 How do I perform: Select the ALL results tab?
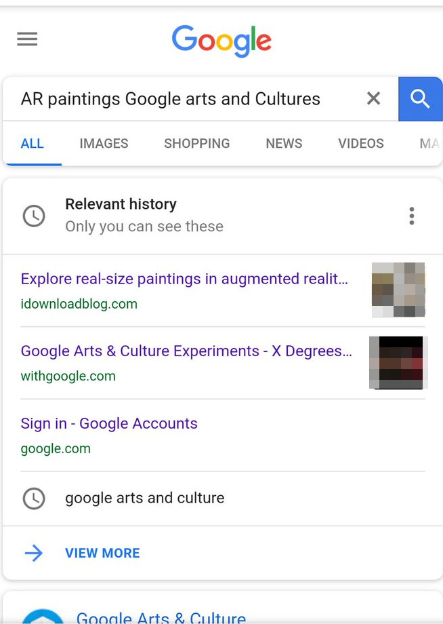pyautogui.click(x=33, y=143)
